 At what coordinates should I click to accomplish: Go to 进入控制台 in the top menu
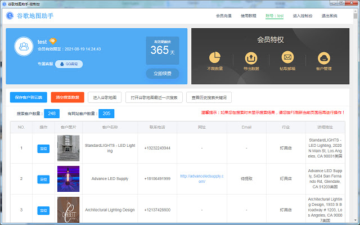pyautogui.click(x=303, y=16)
